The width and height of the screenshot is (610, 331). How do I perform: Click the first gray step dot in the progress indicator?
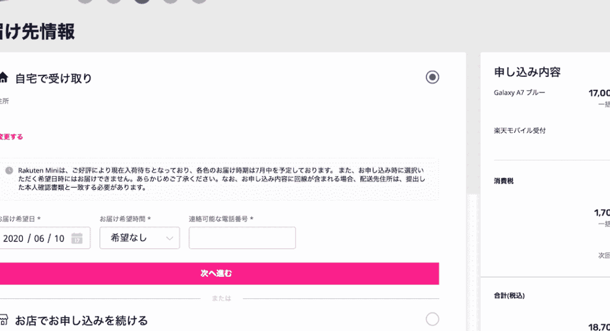click(85, 1)
